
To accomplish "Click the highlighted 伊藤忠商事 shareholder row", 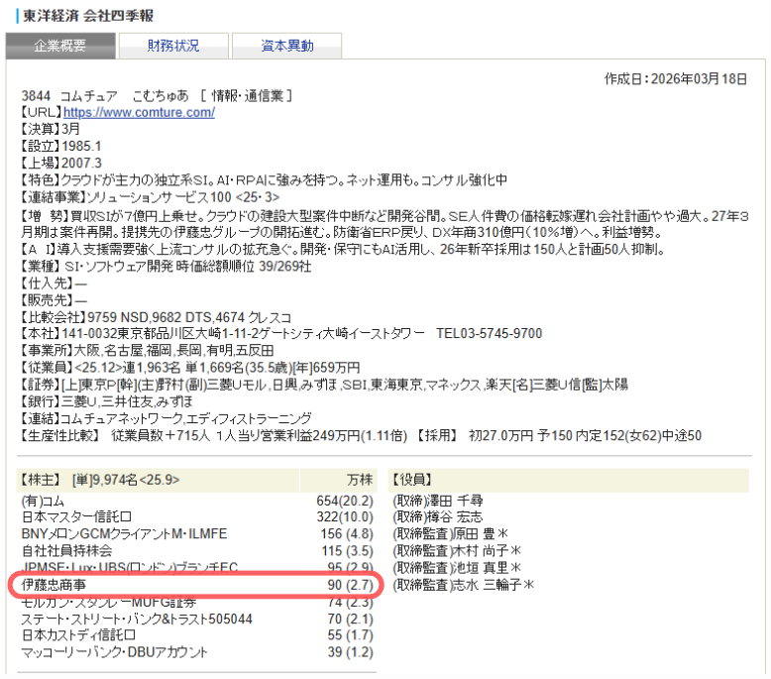I will (195, 586).
